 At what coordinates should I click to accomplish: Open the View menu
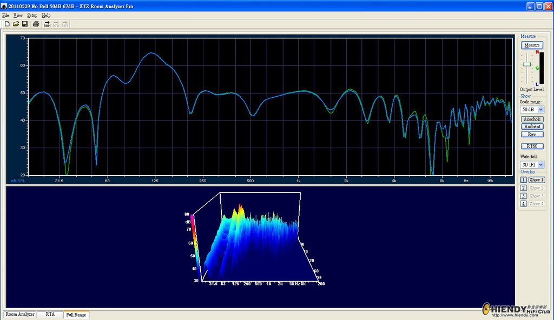tap(18, 16)
